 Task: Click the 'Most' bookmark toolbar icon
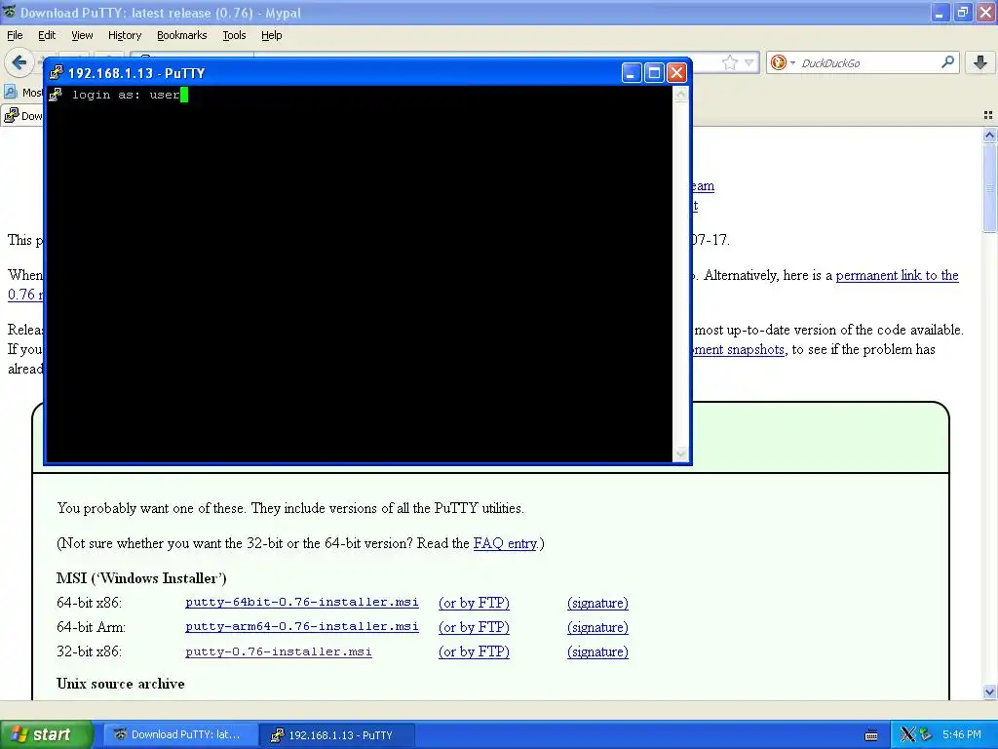pos(10,93)
